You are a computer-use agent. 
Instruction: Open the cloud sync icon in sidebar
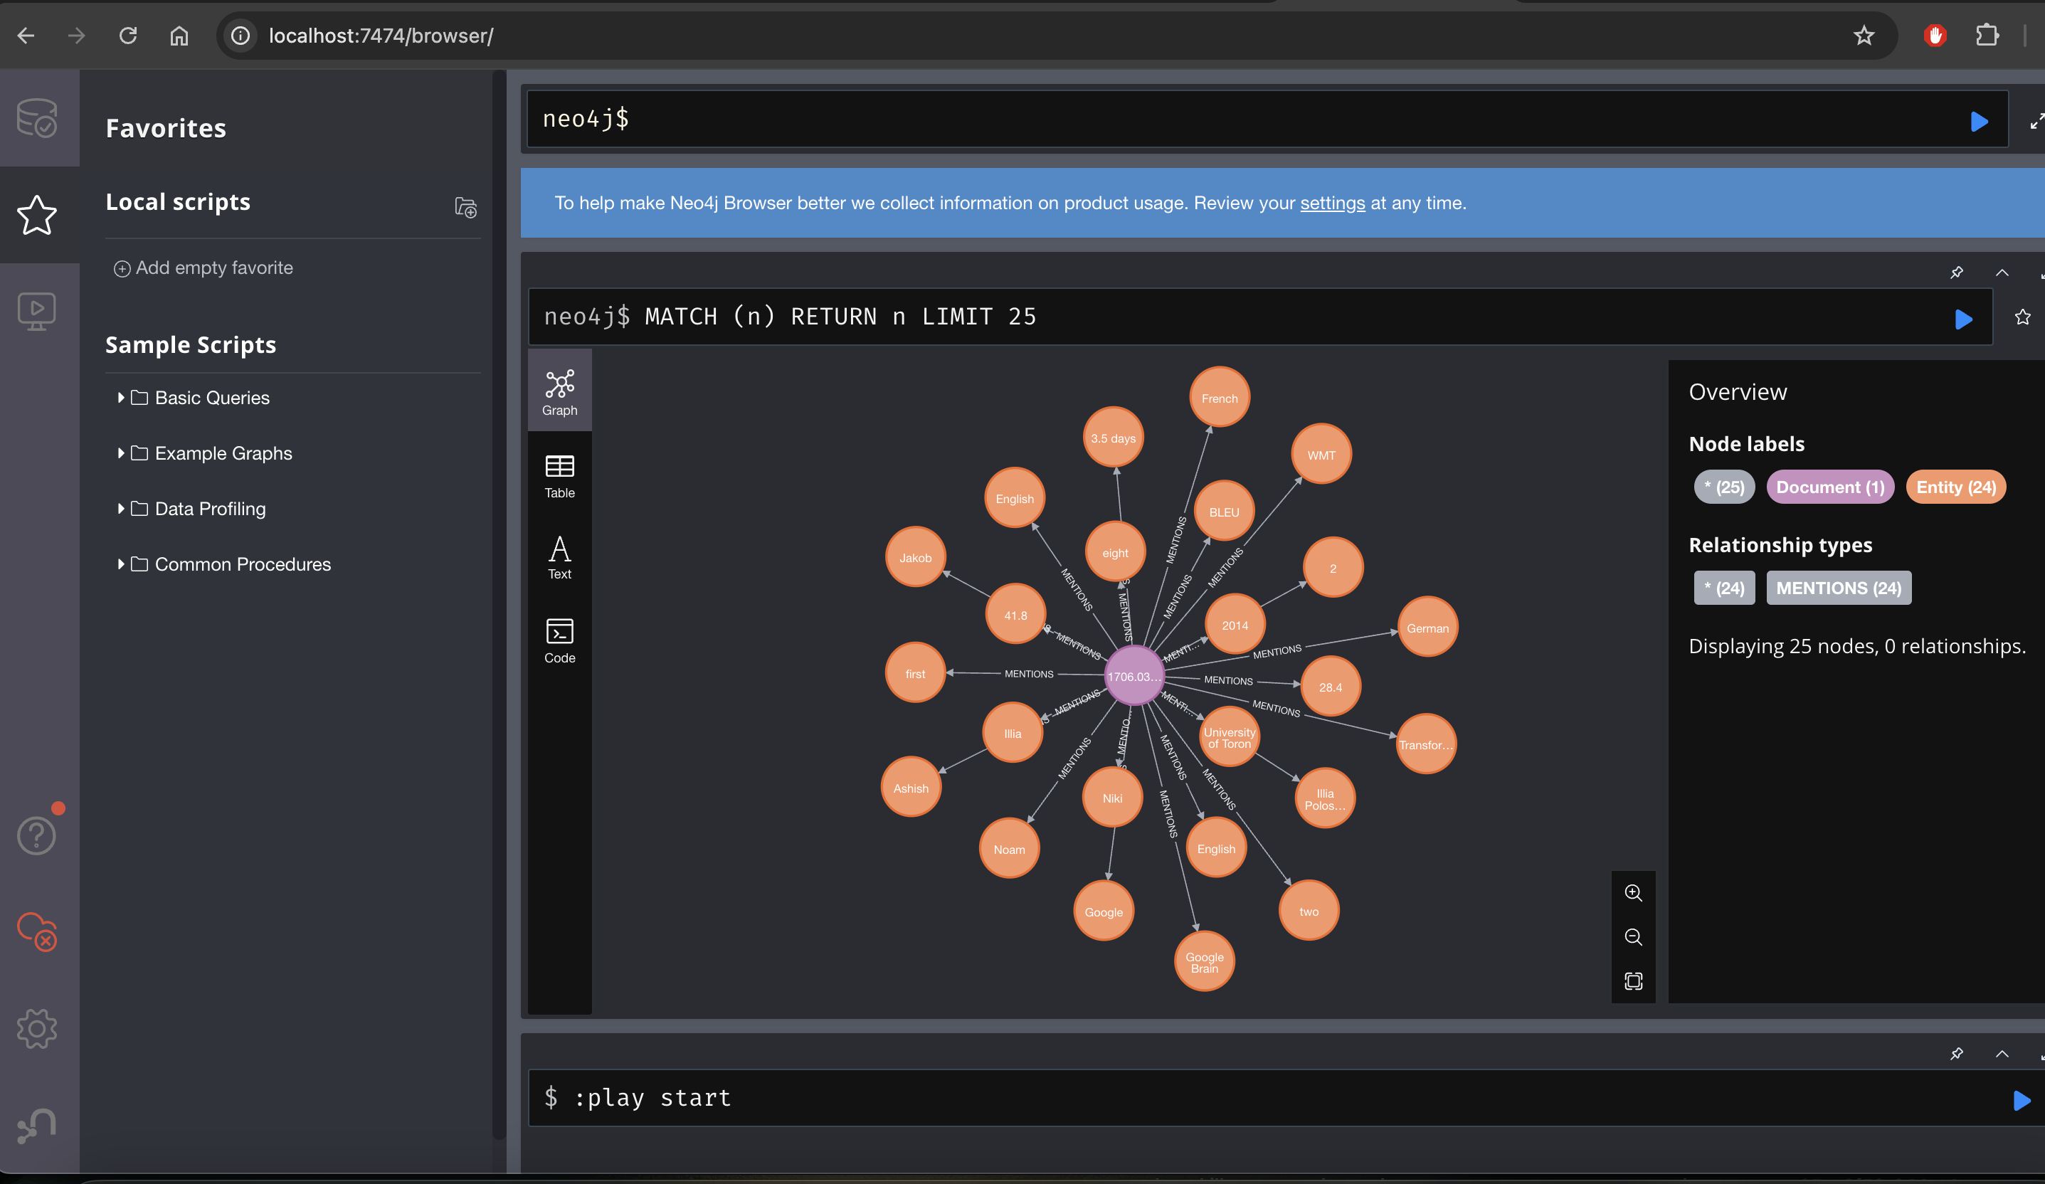click(36, 931)
